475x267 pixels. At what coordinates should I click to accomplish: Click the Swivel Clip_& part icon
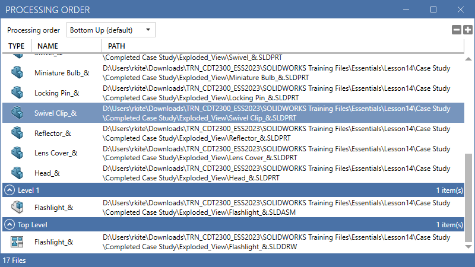[17, 113]
